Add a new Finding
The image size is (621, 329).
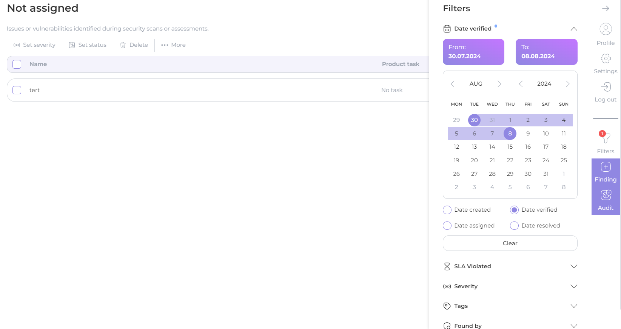pyautogui.click(x=606, y=167)
